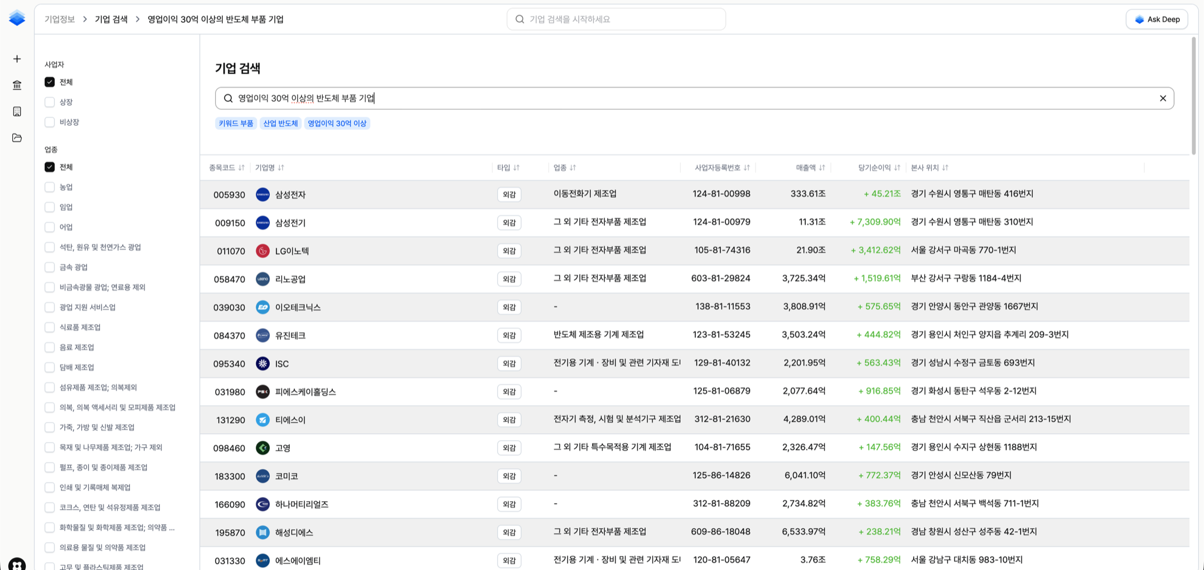
Task: Check the 담배 제조업 checkbox
Action: (50, 367)
